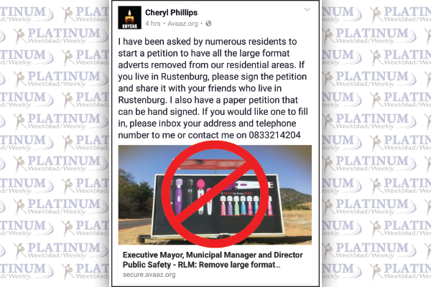Click the blurred red banner above the billboard
Viewport: 431px width, 287px height.
click(x=214, y=164)
